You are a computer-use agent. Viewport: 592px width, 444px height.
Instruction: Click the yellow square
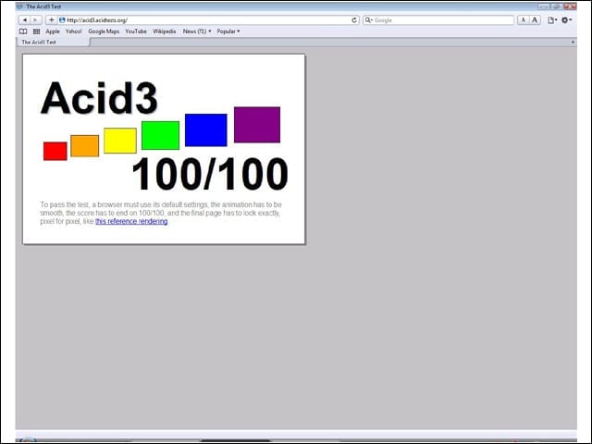(120, 141)
